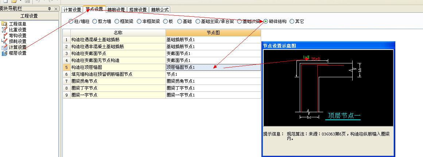Select row 构造柱变截面节点
The height and width of the screenshot is (157, 423).
coord(118,53)
